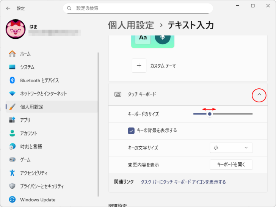Click the 変更内容を表示 label
The image size is (276, 207).
tap(143, 165)
